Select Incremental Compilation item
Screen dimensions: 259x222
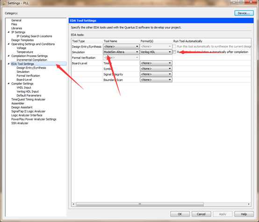click(x=32, y=60)
